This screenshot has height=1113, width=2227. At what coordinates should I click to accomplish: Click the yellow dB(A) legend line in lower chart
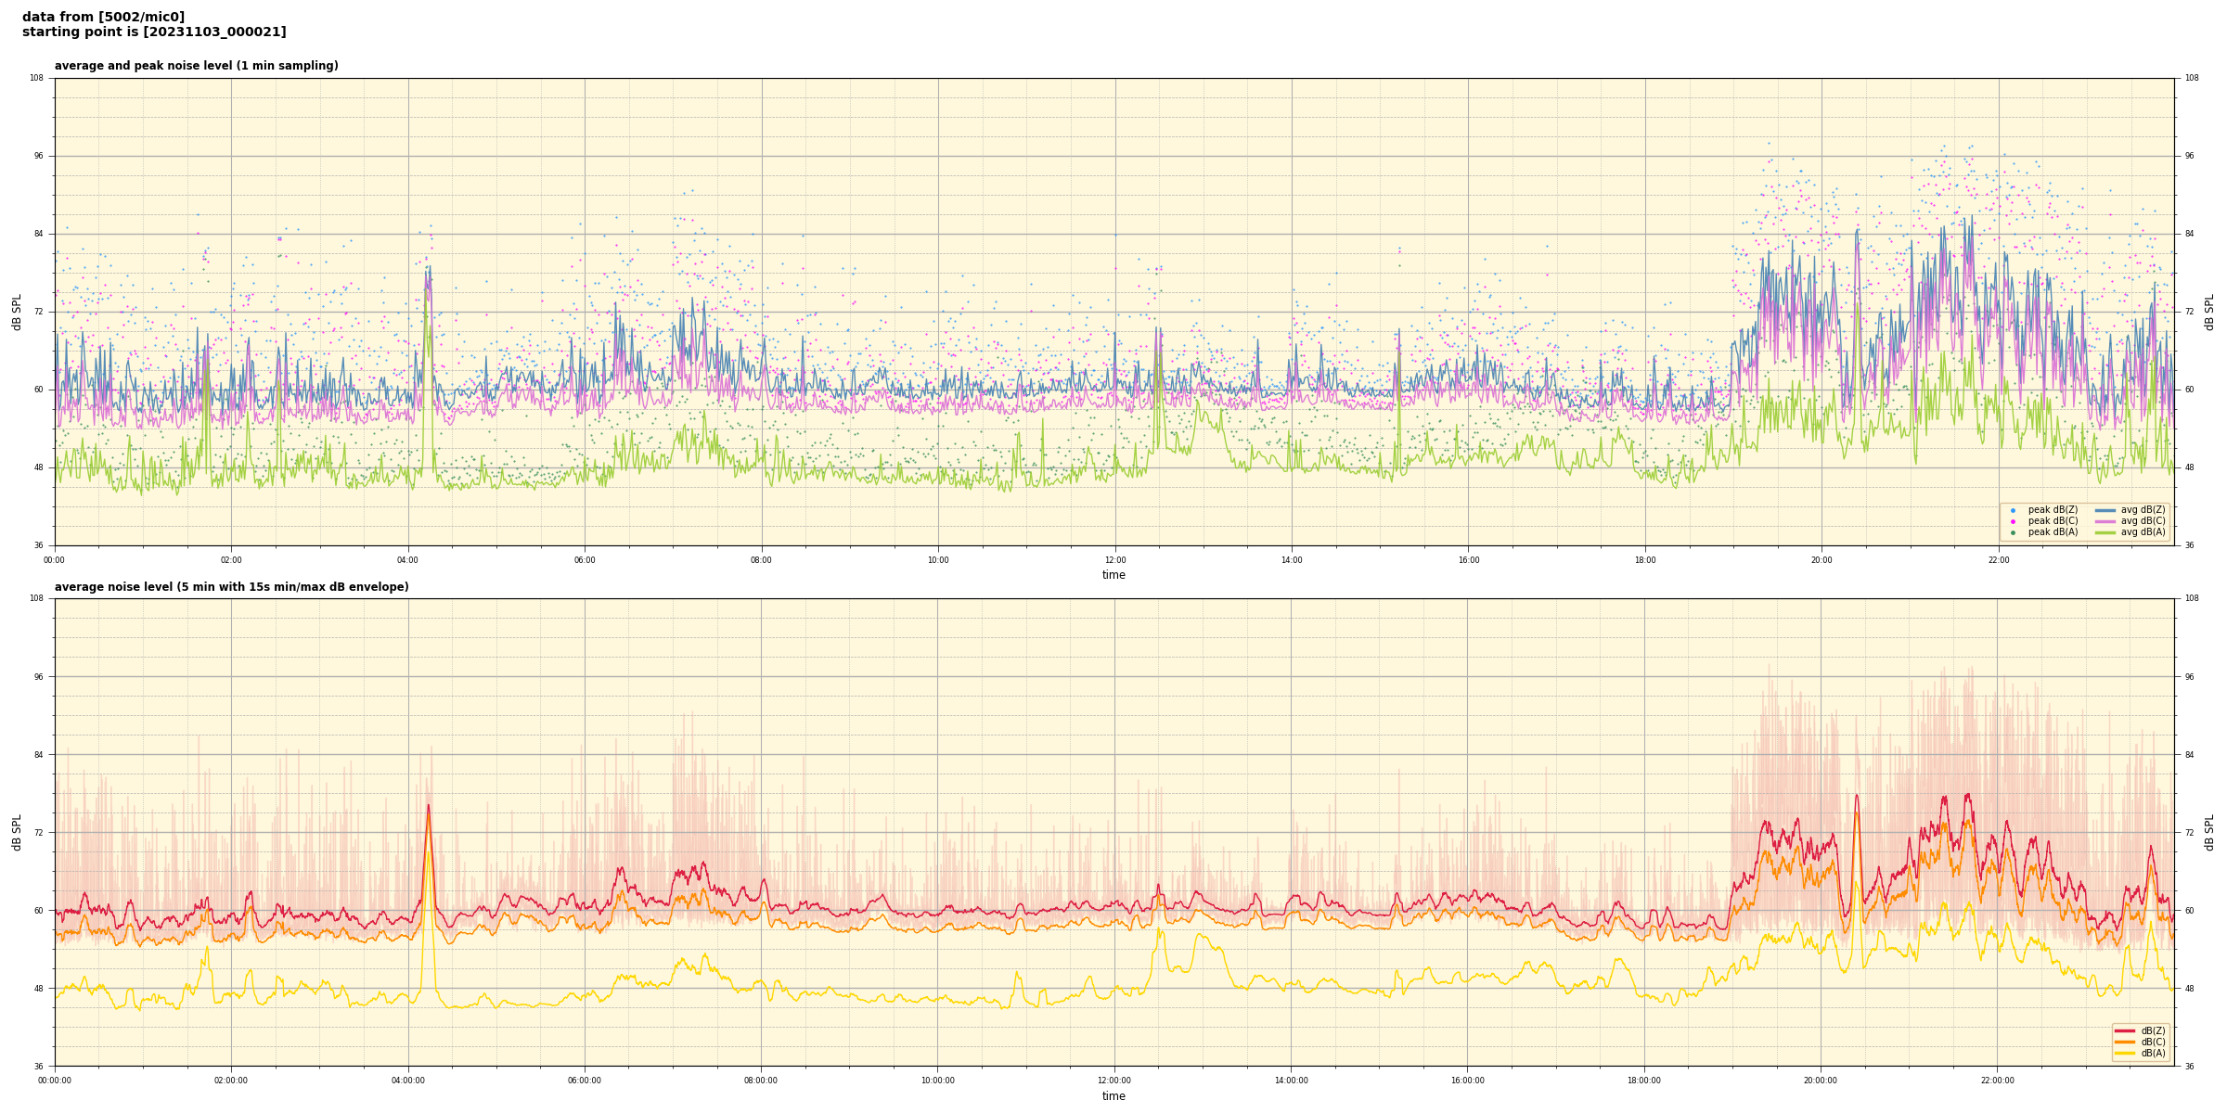coord(2125,1054)
